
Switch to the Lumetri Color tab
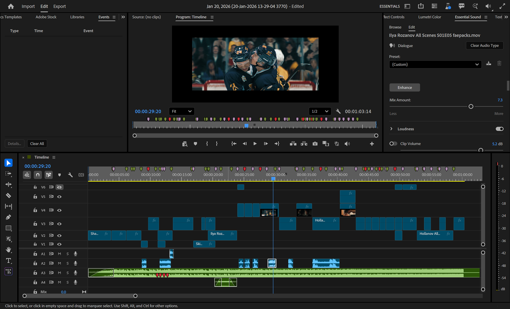[x=430, y=17]
